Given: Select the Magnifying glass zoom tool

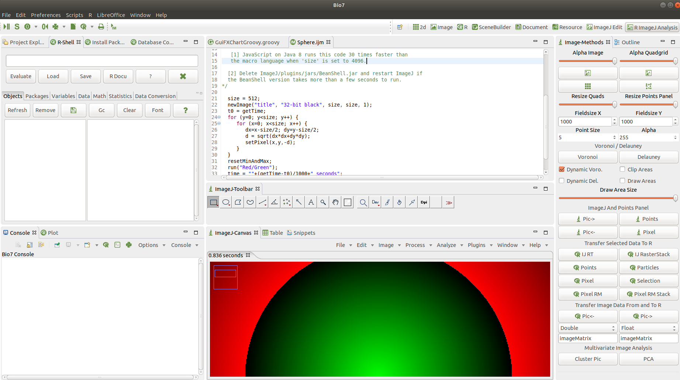Looking at the screenshot, I should pos(323,202).
